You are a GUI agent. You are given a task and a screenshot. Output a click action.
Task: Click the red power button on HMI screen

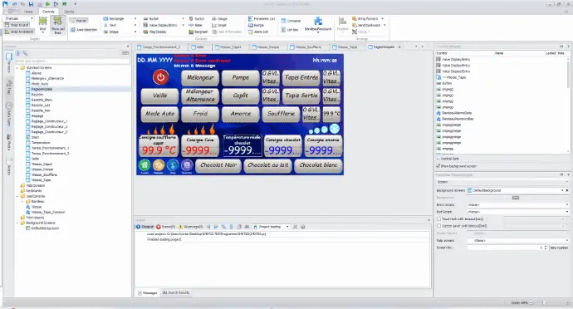point(160,77)
